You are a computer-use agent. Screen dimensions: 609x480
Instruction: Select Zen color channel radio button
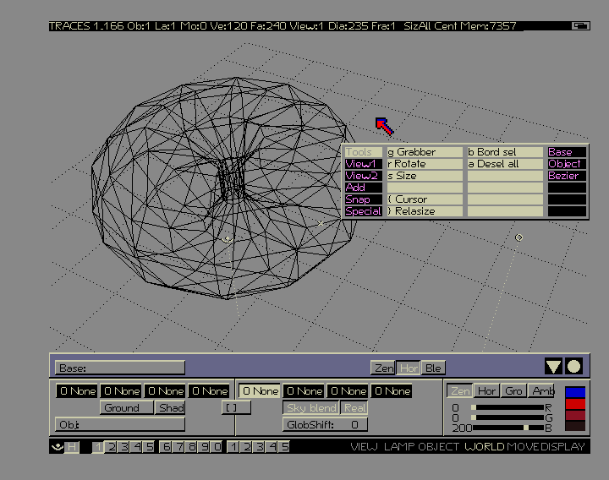click(x=459, y=390)
